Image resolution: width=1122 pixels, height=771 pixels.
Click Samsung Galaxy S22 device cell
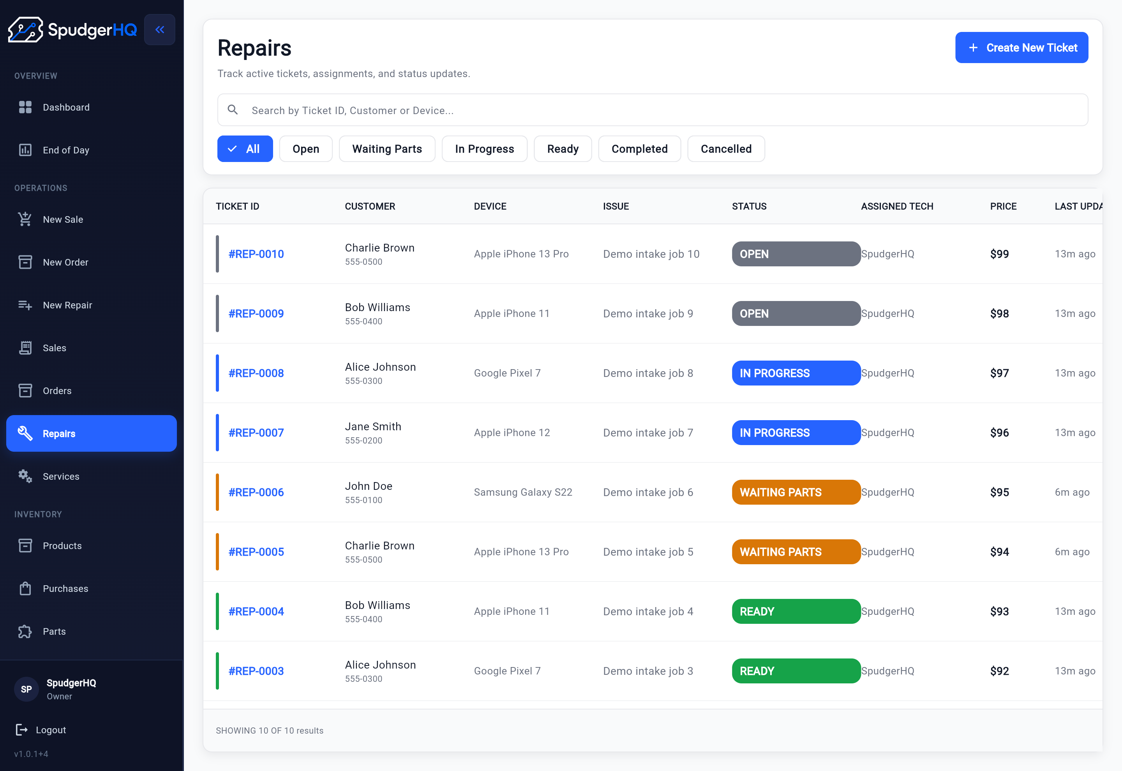point(523,492)
